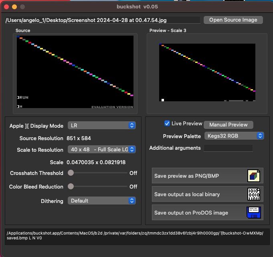
Task: Open the Apple ][ Display Mode dropdown
Action: coord(102,125)
